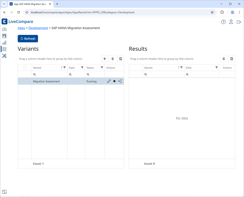Viewport: 244px width, 197px height.
Task: Open the Help question mark icon
Action: point(223,22)
